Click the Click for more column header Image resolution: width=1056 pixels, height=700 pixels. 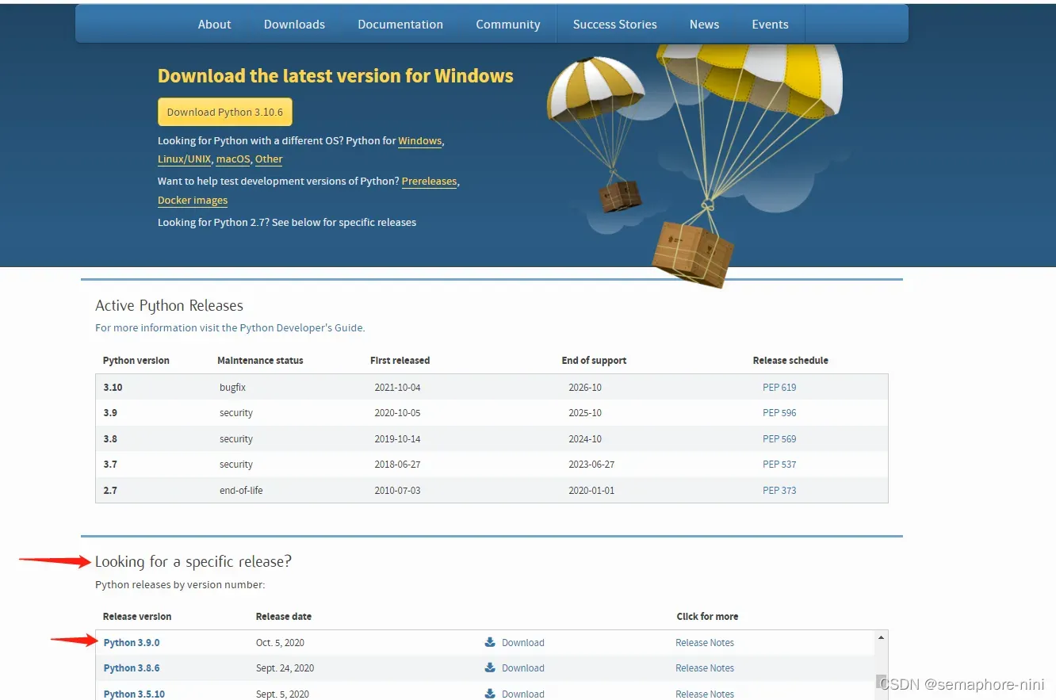tap(707, 617)
